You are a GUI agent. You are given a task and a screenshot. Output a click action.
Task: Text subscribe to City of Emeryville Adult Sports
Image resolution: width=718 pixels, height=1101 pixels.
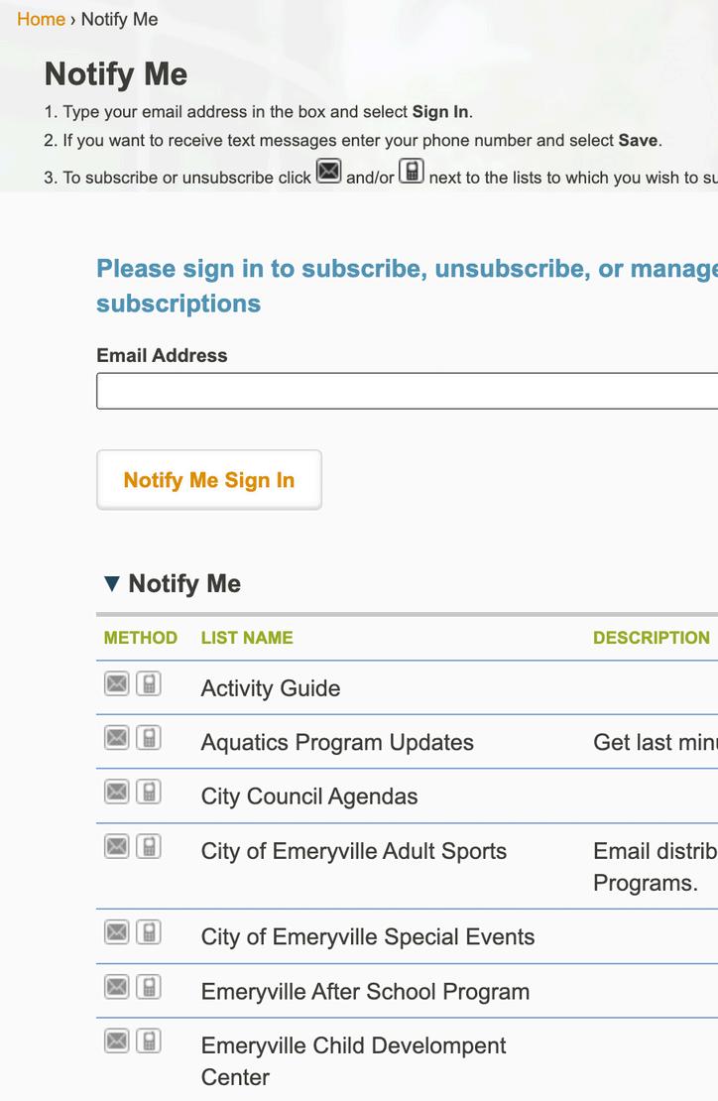coord(149,846)
